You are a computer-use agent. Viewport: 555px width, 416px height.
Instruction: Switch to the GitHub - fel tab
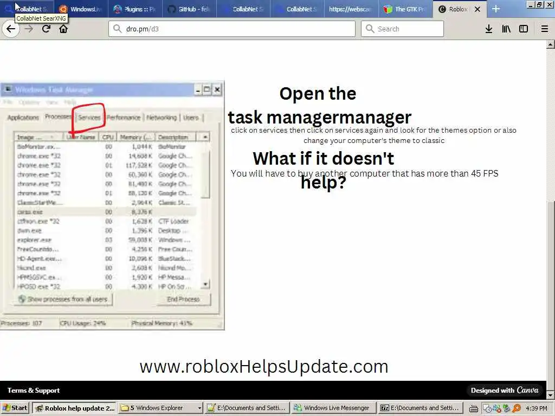coord(189,9)
